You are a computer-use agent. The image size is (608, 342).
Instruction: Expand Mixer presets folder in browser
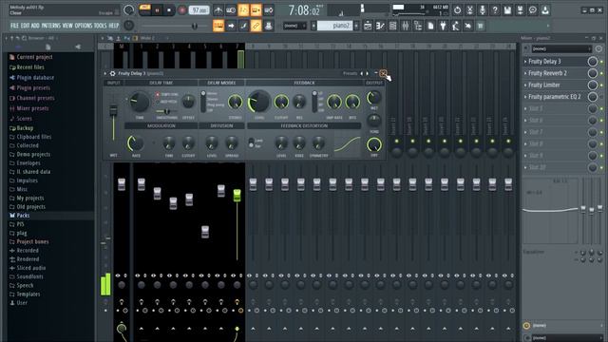coord(32,108)
